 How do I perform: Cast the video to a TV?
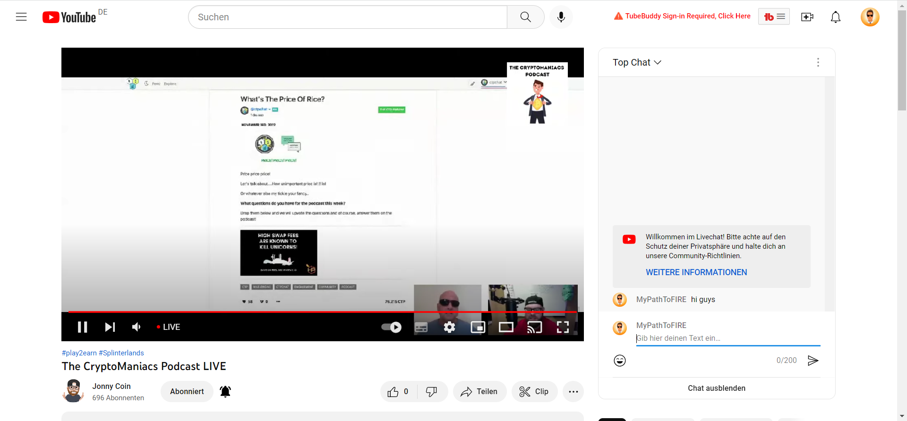535,327
